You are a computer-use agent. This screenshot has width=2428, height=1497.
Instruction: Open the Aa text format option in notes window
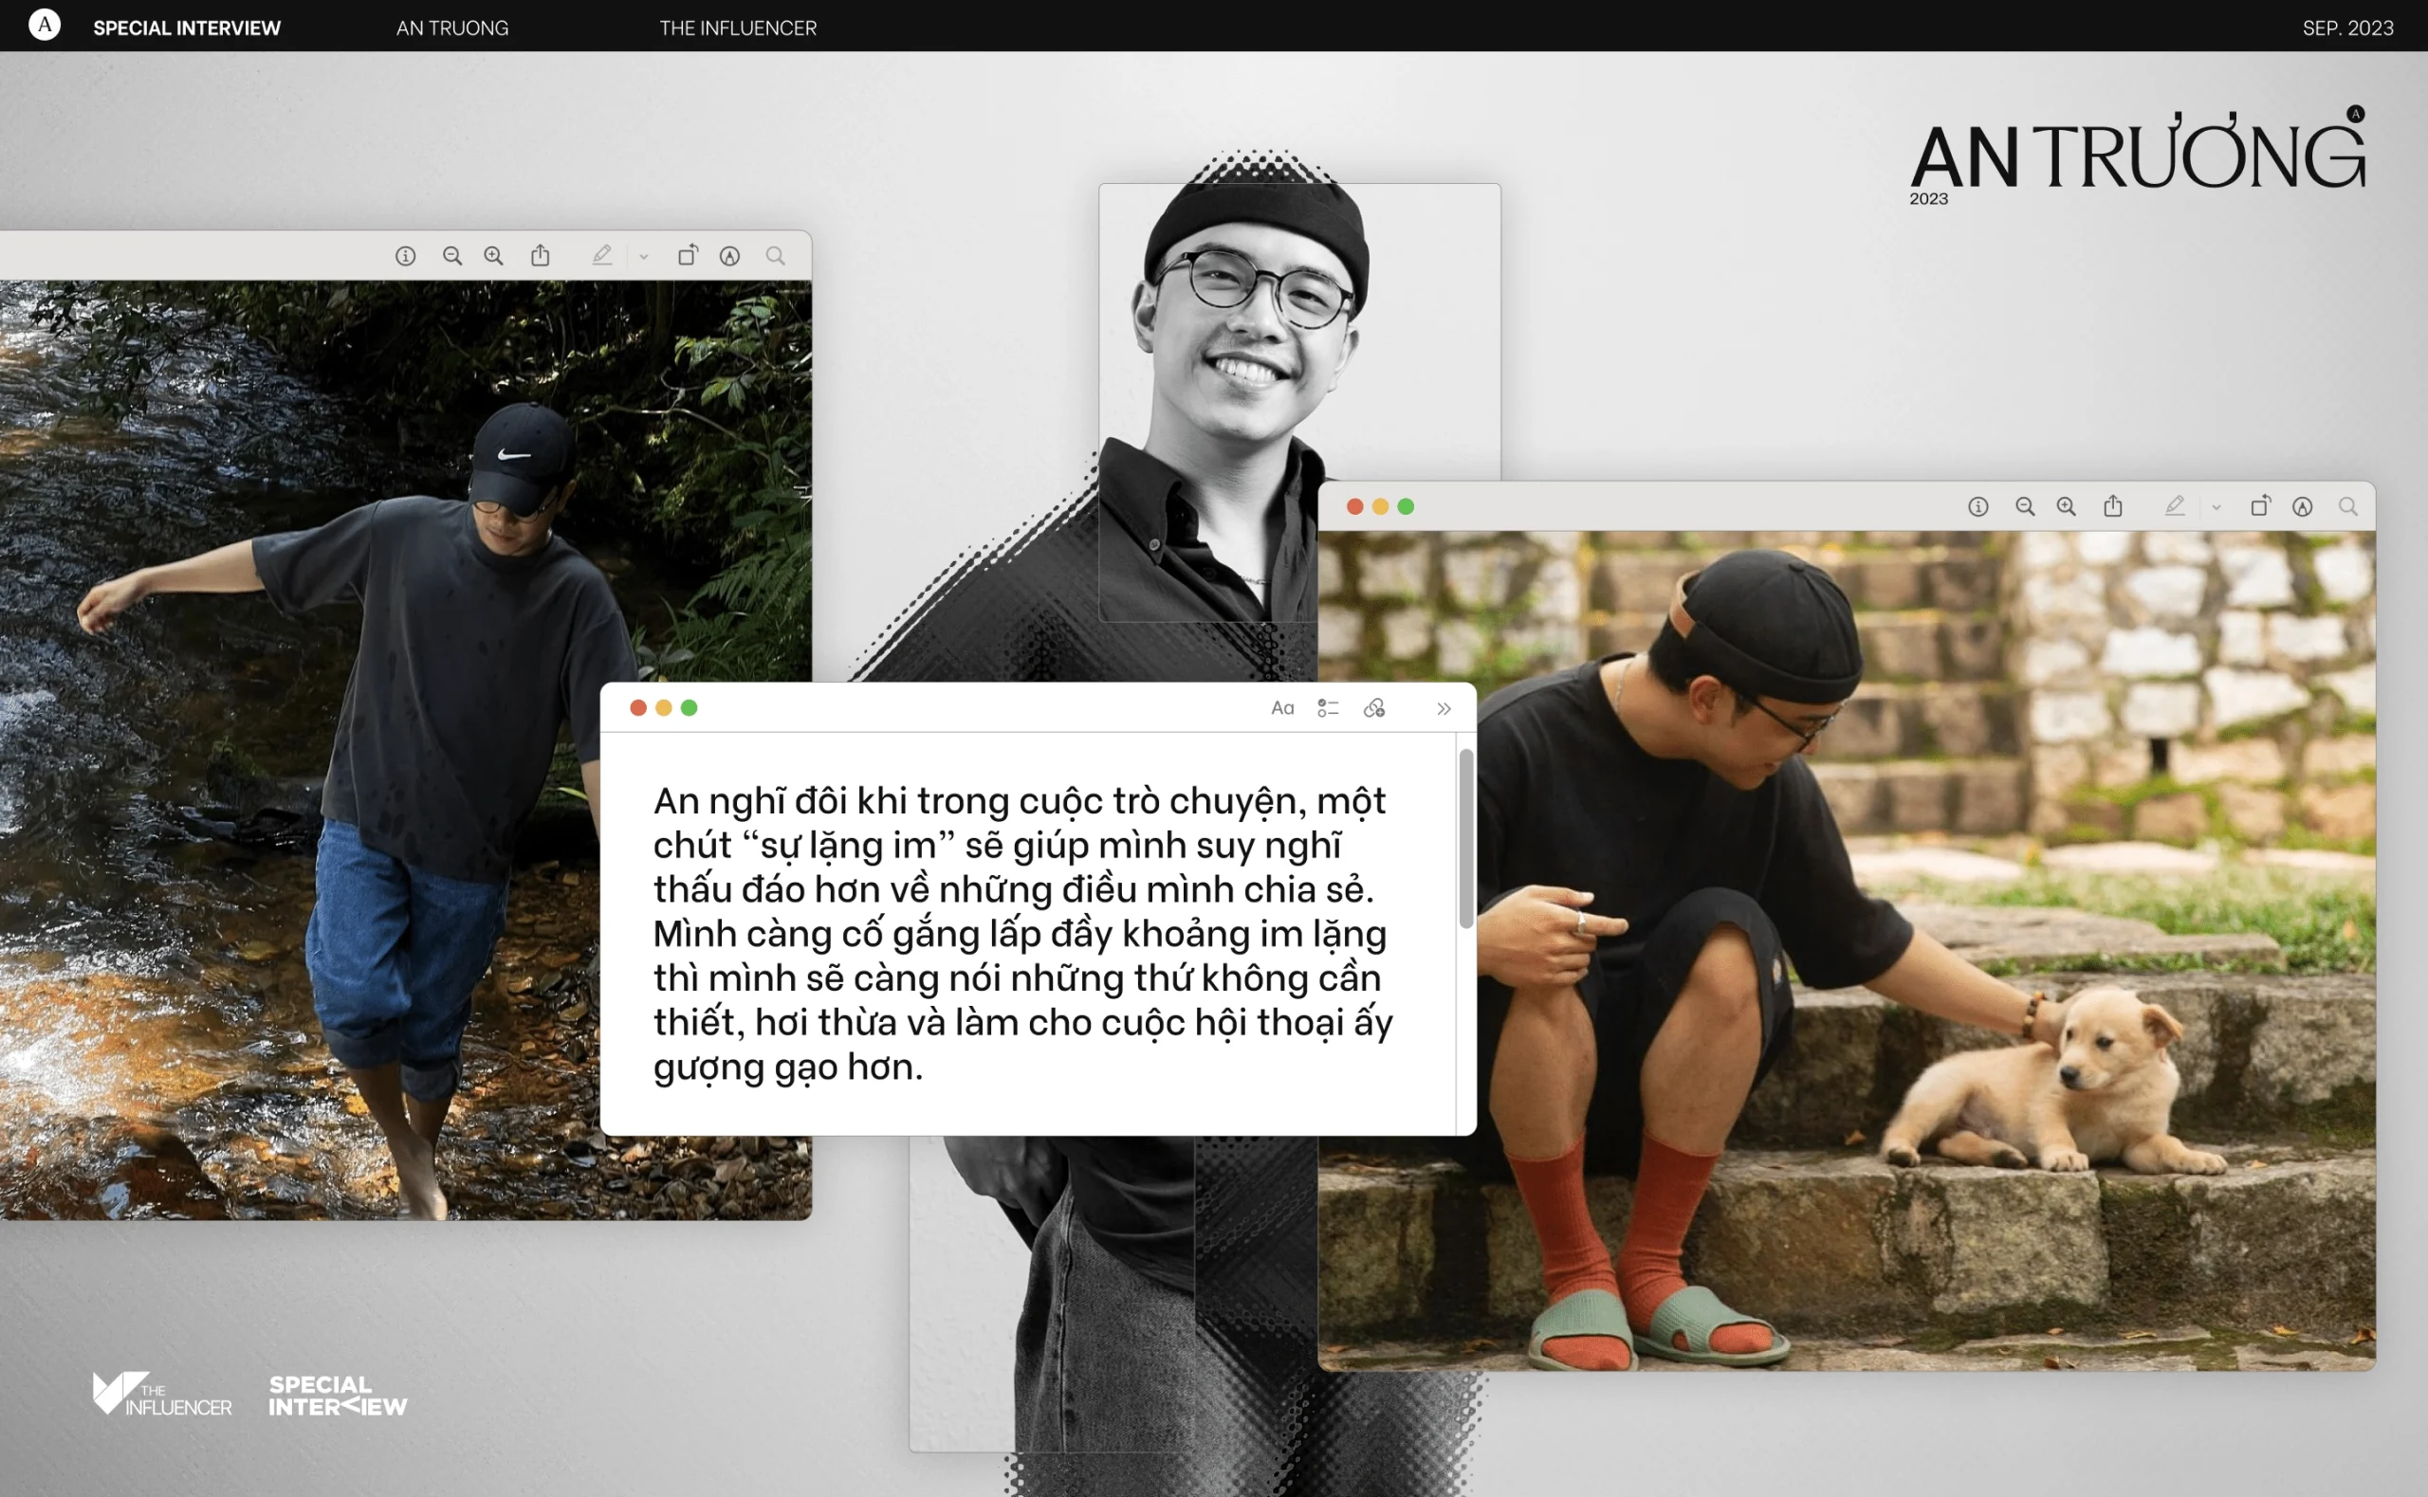pyautogui.click(x=1282, y=708)
